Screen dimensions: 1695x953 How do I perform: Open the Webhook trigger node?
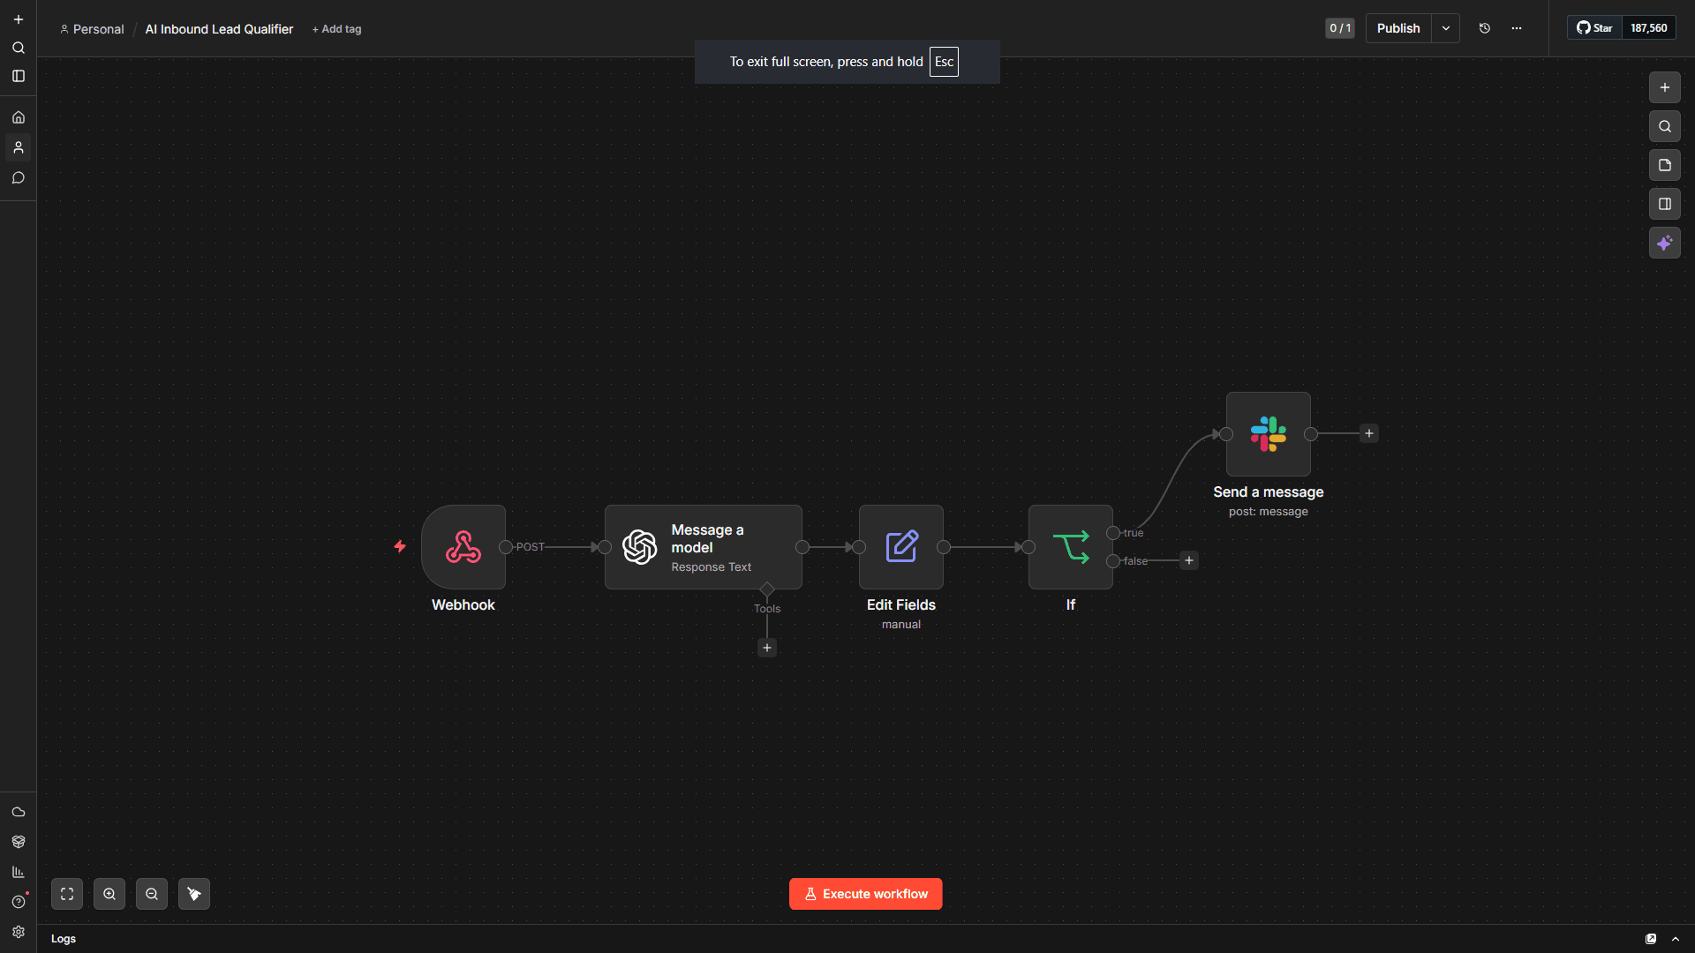[463, 547]
